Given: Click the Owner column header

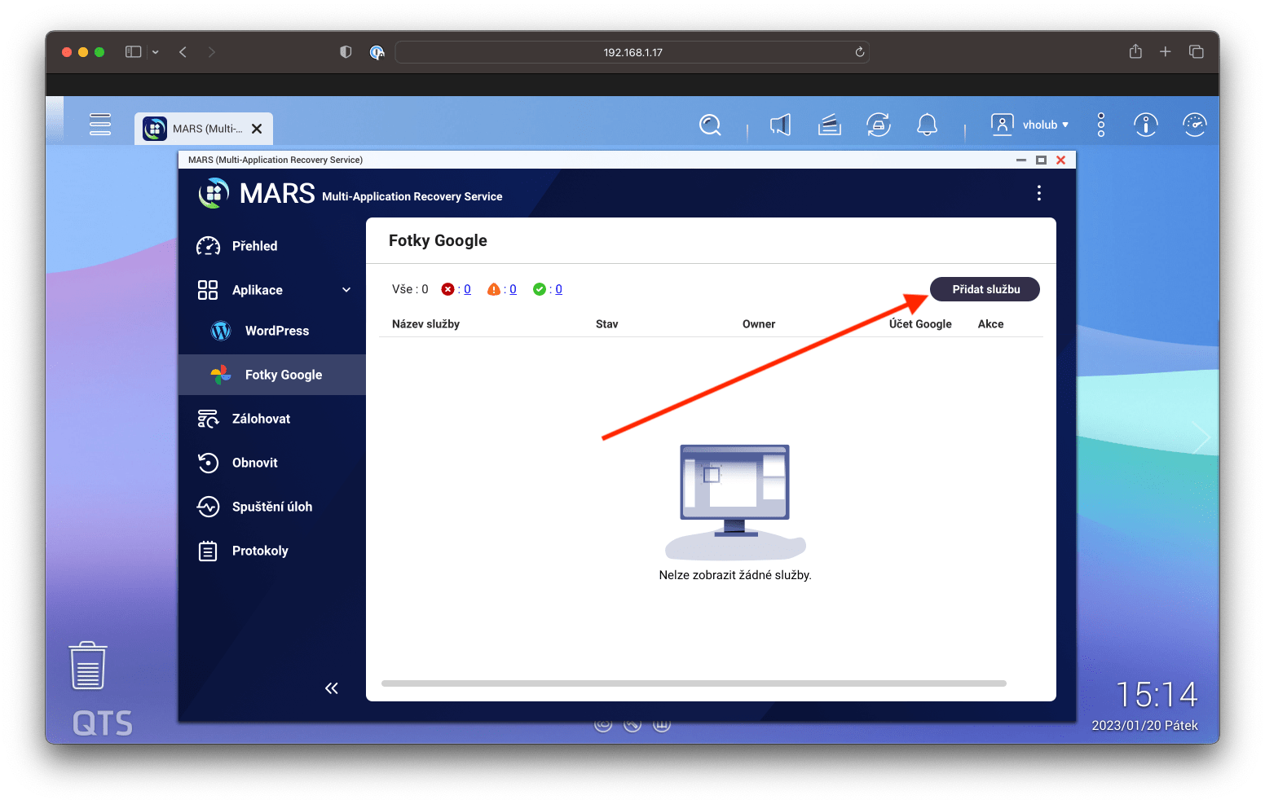Looking at the screenshot, I should click(758, 324).
